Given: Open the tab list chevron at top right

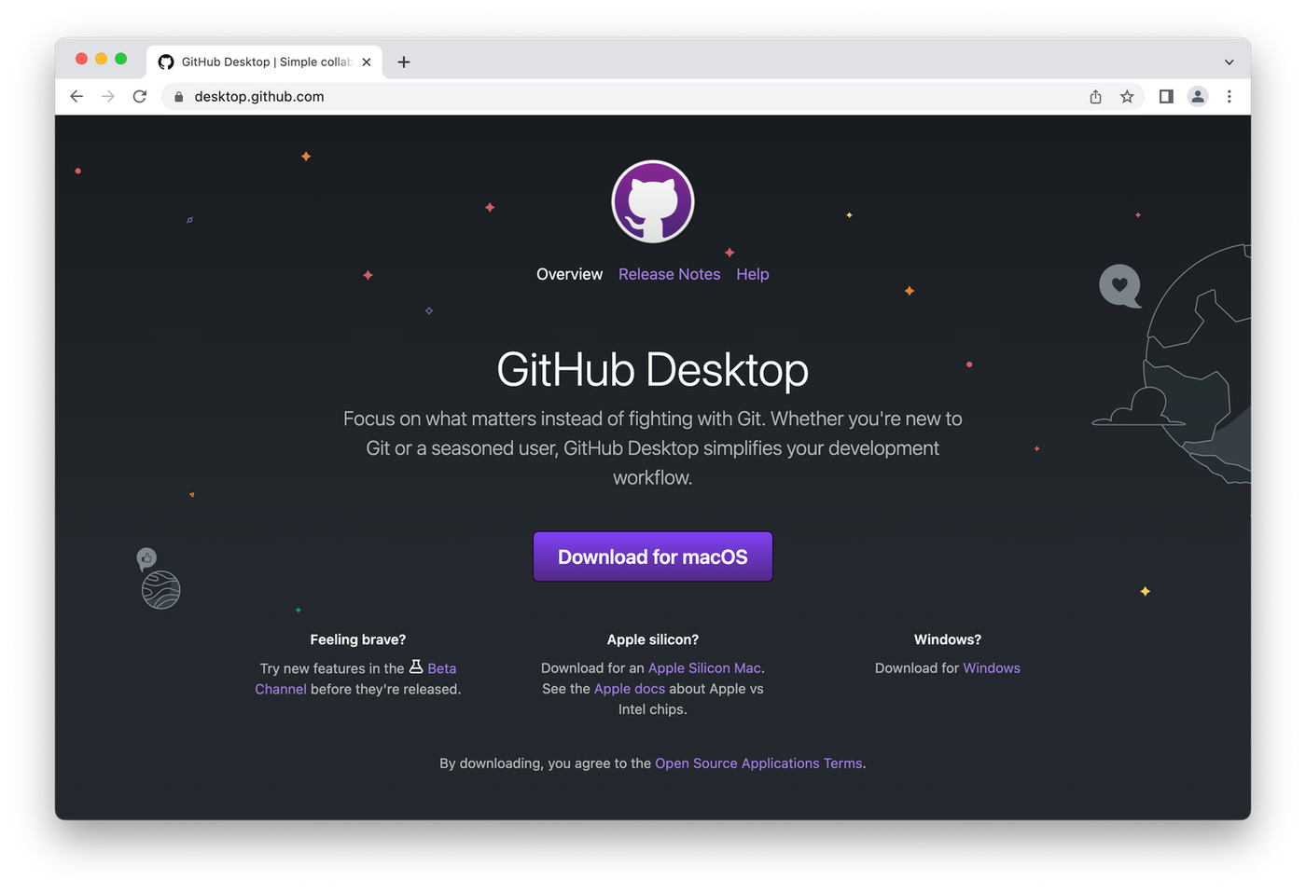Looking at the screenshot, I should [1230, 62].
